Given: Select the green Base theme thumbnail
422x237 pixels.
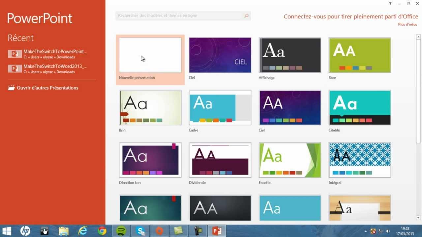Looking at the screenshot, I should click(x=360, y=55).
